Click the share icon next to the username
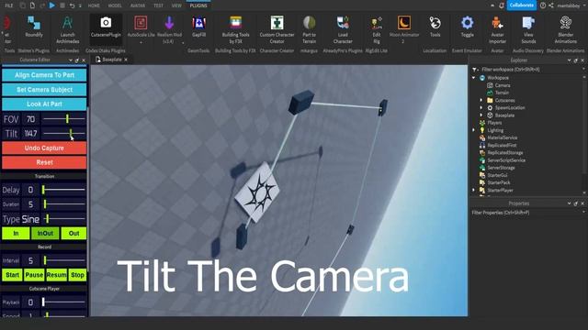The height and width of the screenshot is (330, 588). [551, 5]
